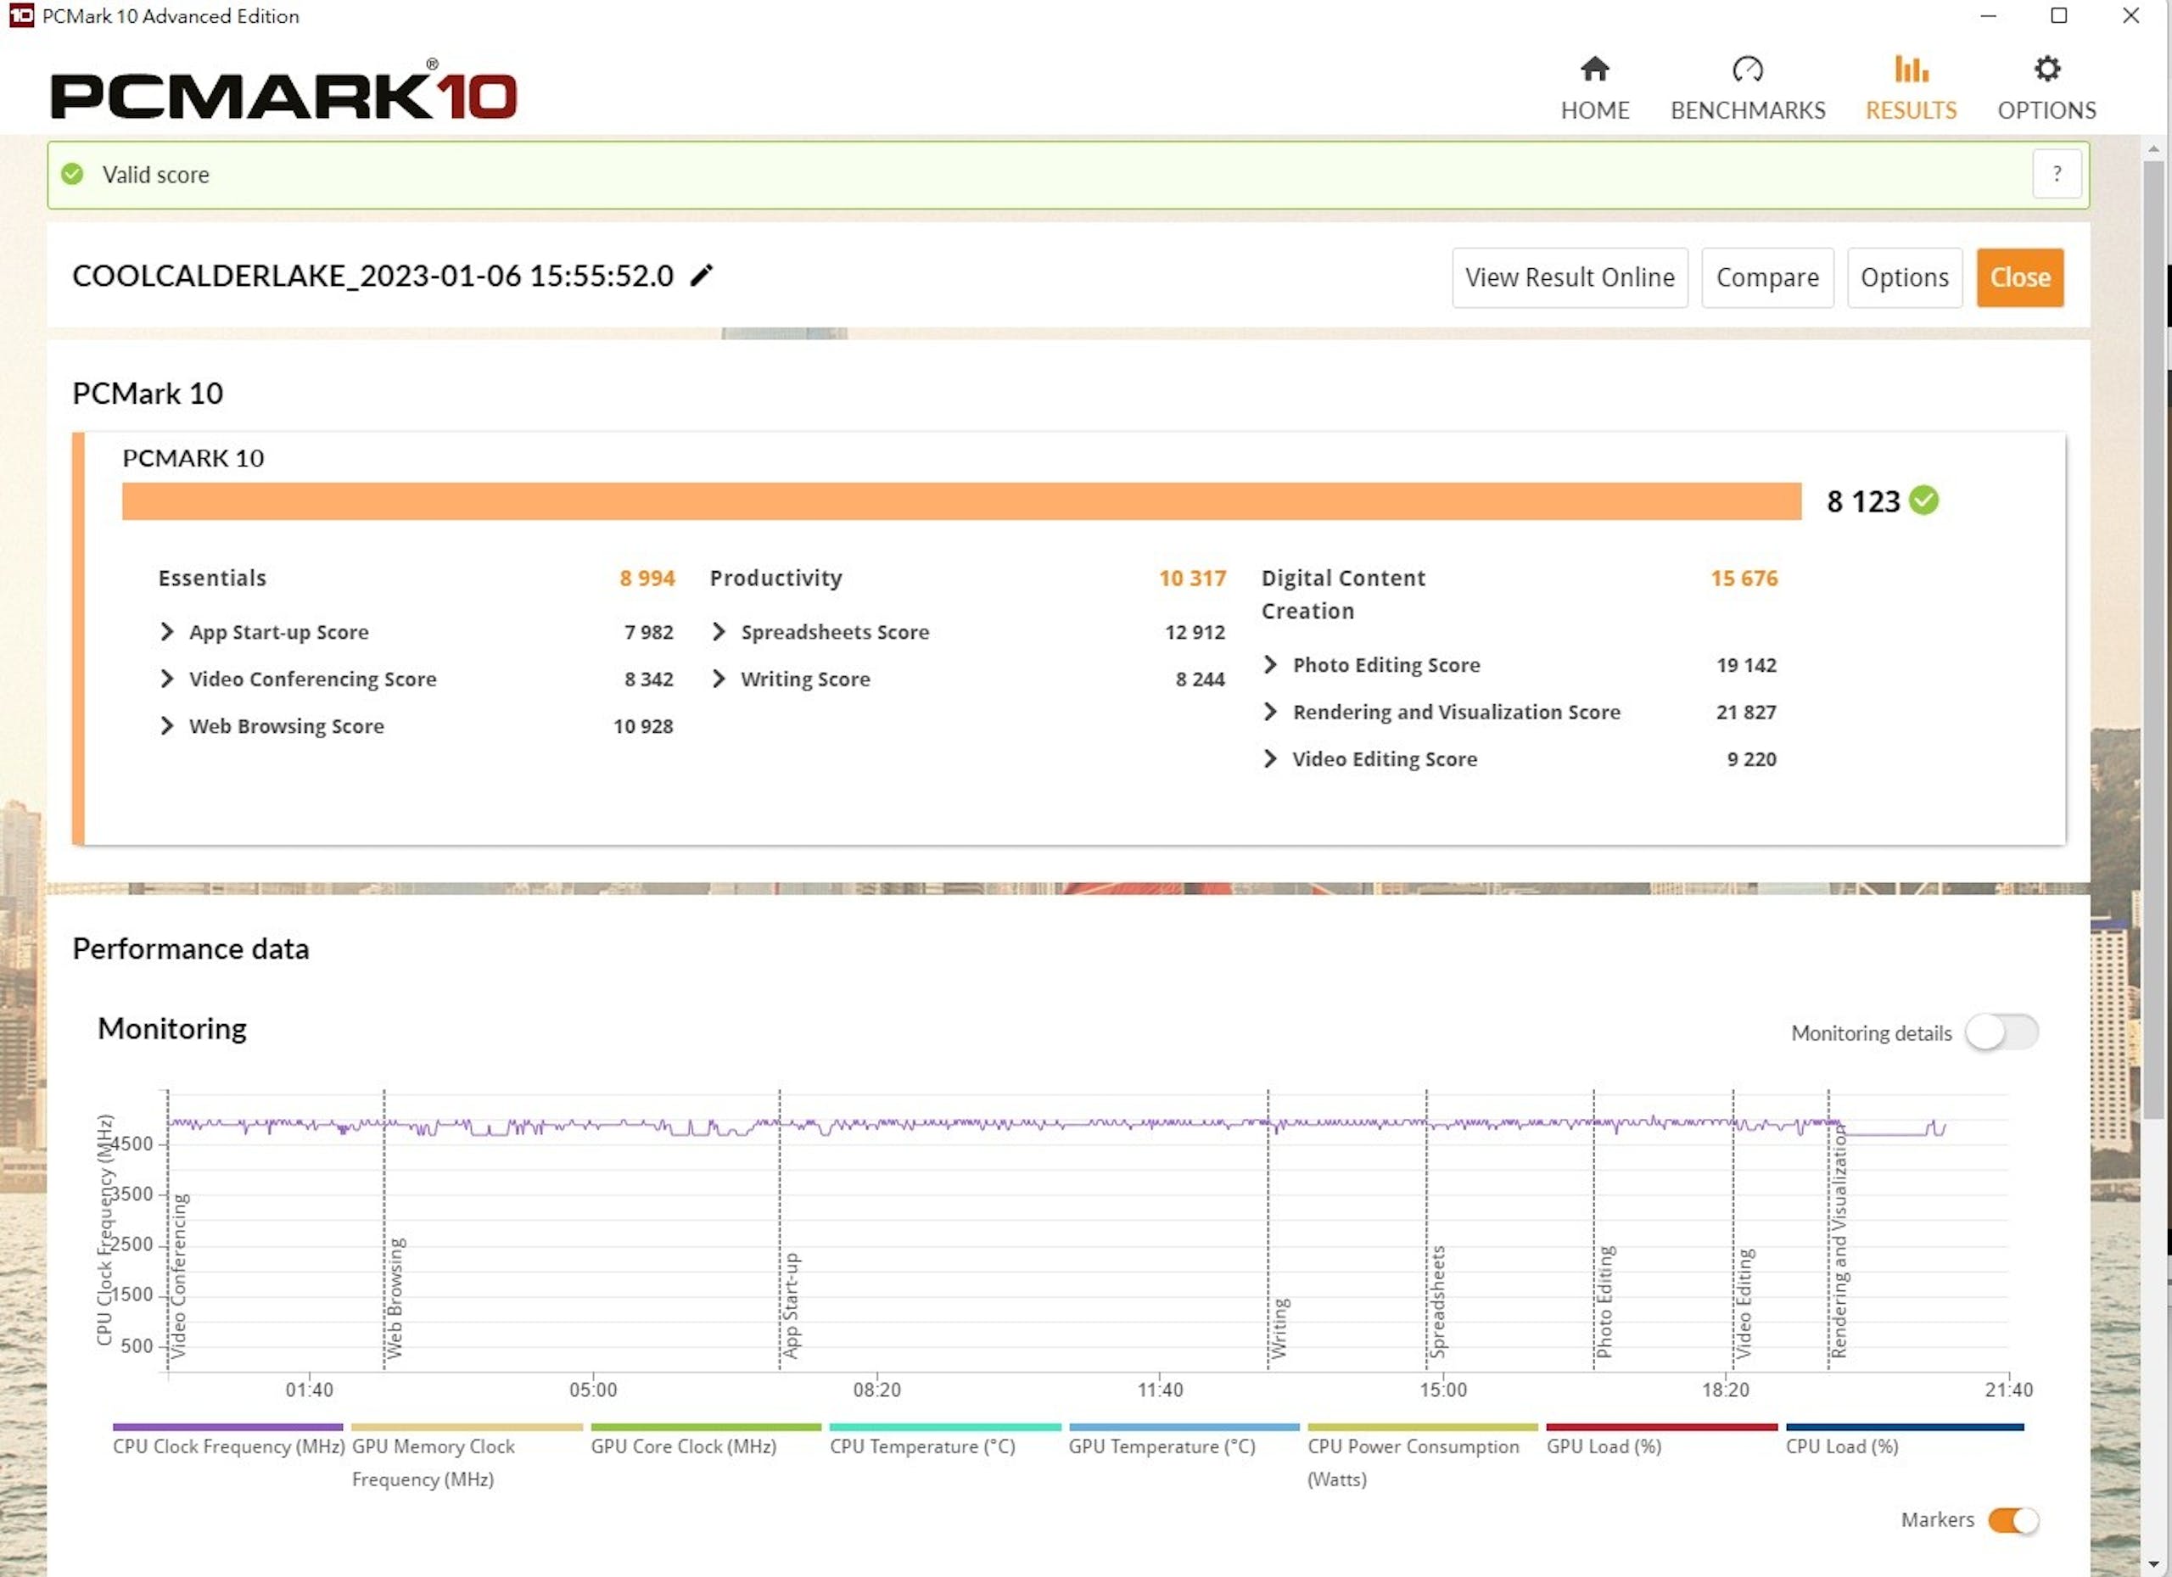Click the scrollbar down arrow
The height and width of the screenshot is (1577, 2172).
point(2152,1564)
